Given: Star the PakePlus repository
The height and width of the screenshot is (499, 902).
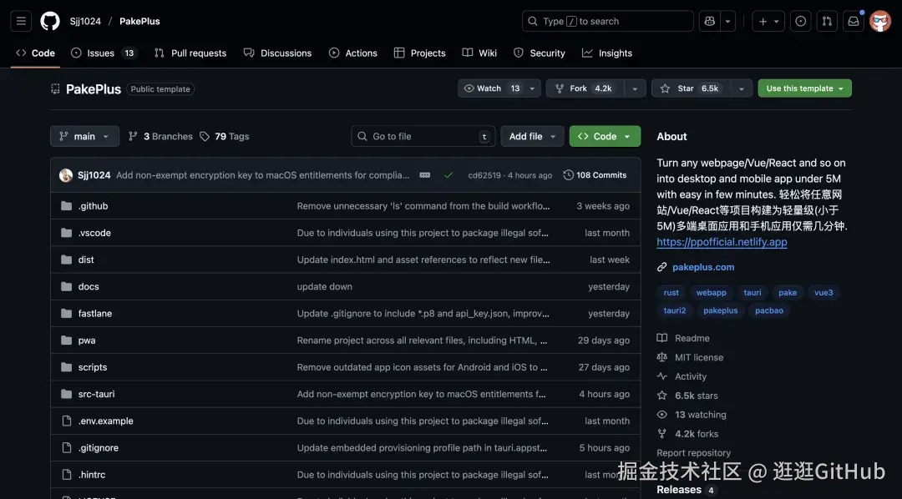Looking at the screenshot, I should coord(691,88).
